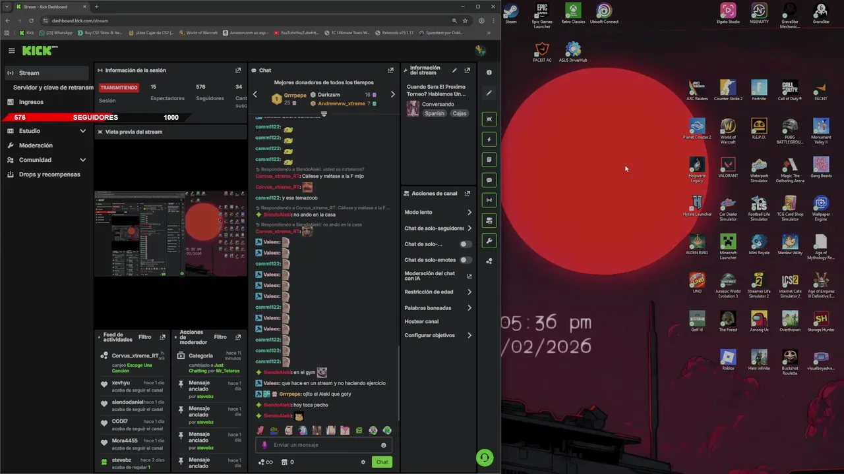Open Steam desktop shortcut
844x474 pixels.
coord(511,14)
